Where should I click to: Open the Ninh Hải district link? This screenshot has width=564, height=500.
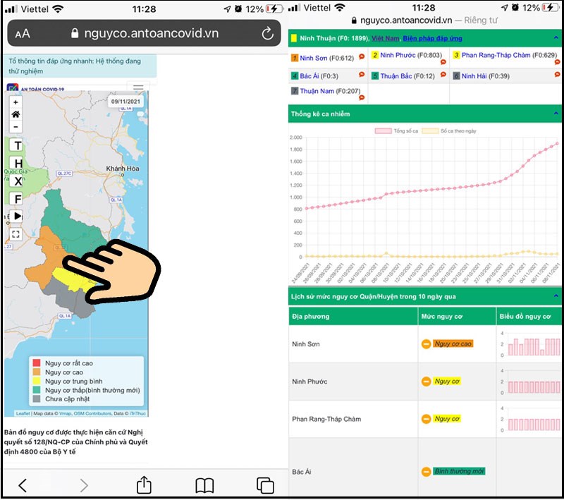[474, 76]
